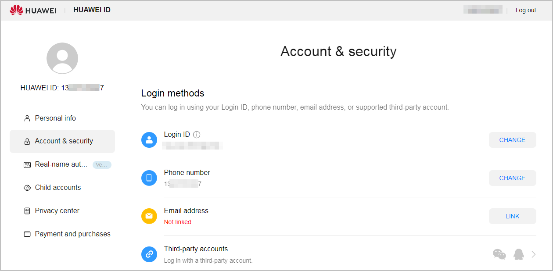Select the QQ penguin icon
Viewport: 553px width, 271px height.
pyautogui.click(x=519, y=254)
